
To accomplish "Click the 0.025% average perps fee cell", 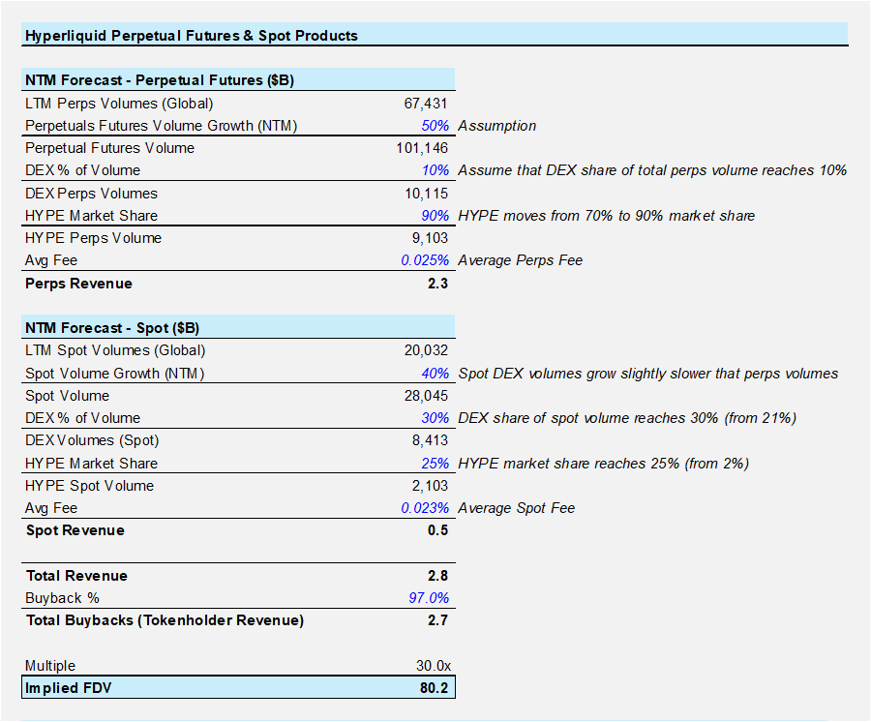I will coord(425,260).
